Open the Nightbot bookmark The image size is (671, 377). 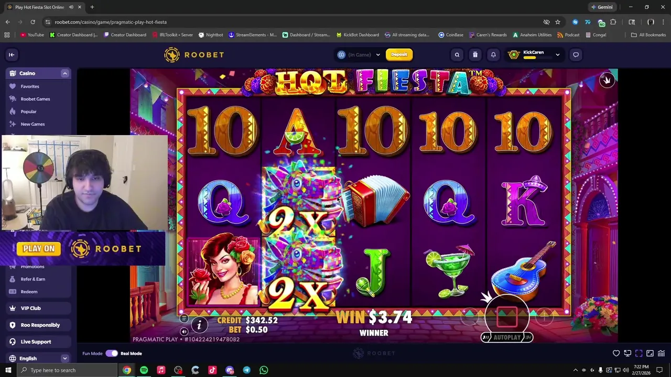(x=211, y=35)
